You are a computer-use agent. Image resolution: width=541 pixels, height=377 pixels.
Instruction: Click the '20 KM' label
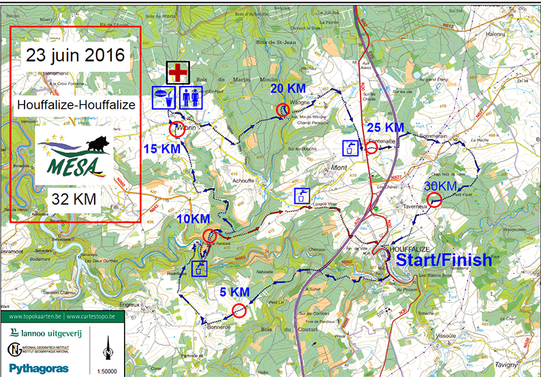(x=288, y=89)
